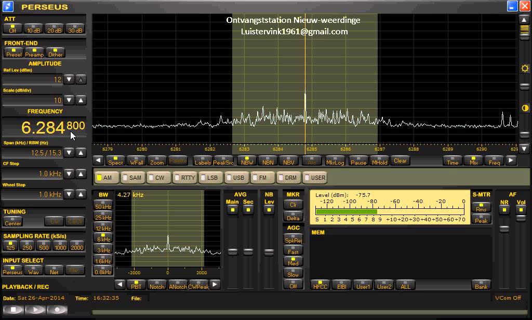The height and width of the screenshot is (320, 532).
Task: Increase the Scale dB/div value
Action: click(81, 100)
